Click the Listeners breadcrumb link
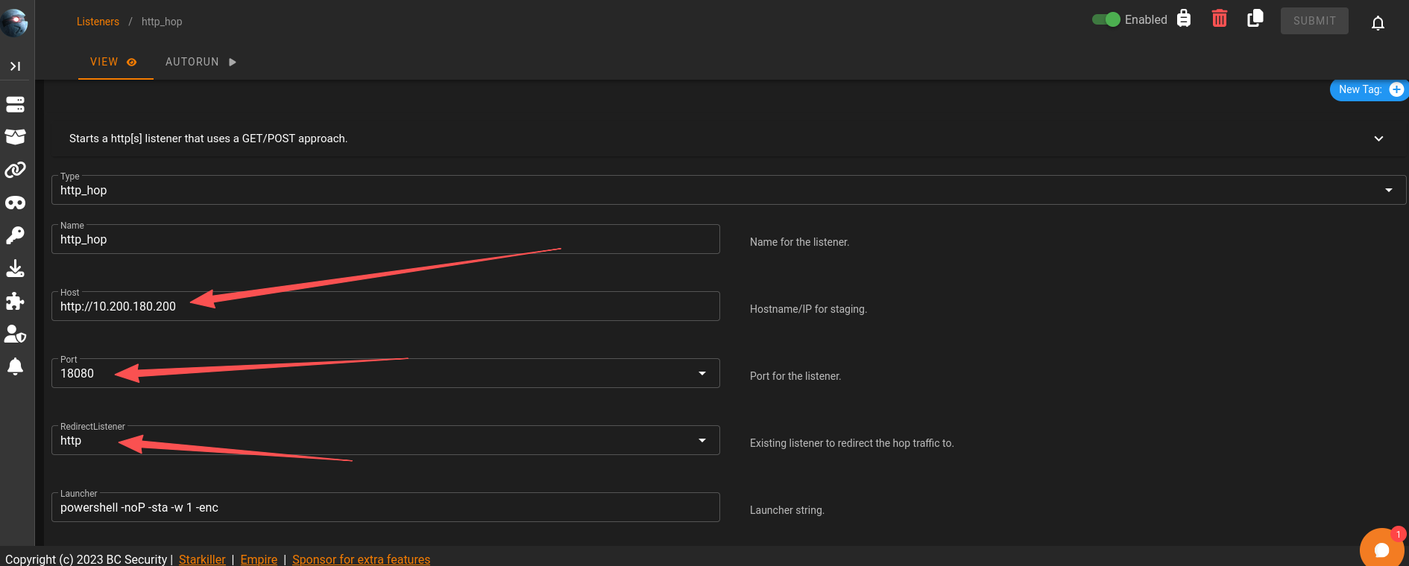 coord(98,22)
